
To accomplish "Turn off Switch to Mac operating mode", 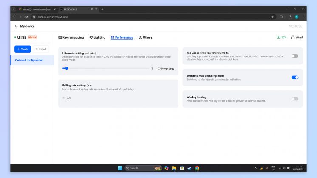I will [294, 78].
